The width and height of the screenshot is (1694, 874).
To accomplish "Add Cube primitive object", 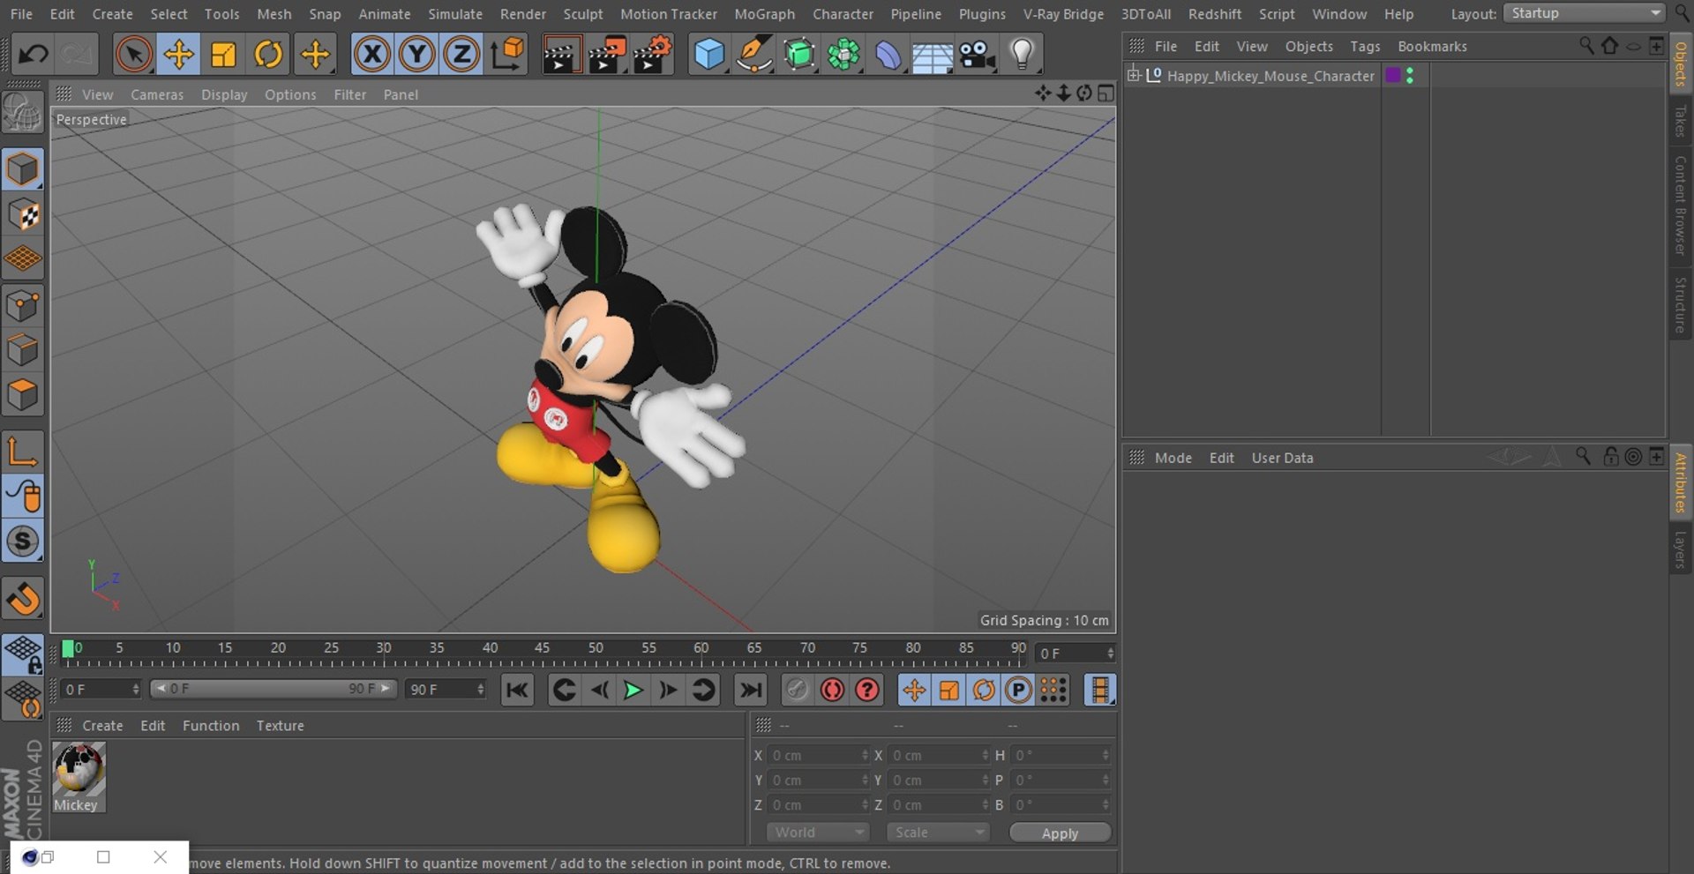I will pyautogui.click(x=708, y=55).
